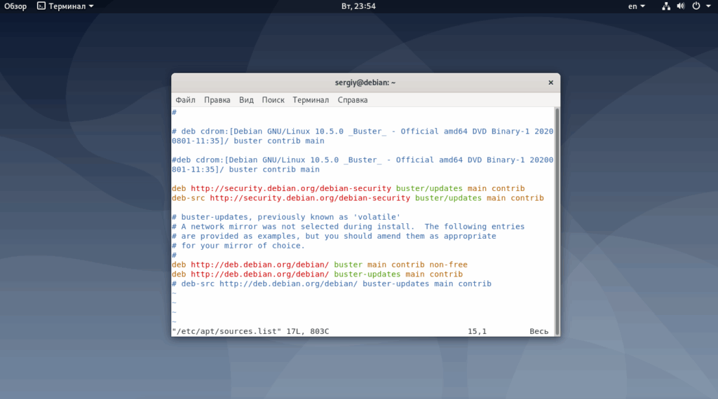Open the en keyboard layout dropdown
This screenshot has height=399, width=718.
tap(637, 6)
